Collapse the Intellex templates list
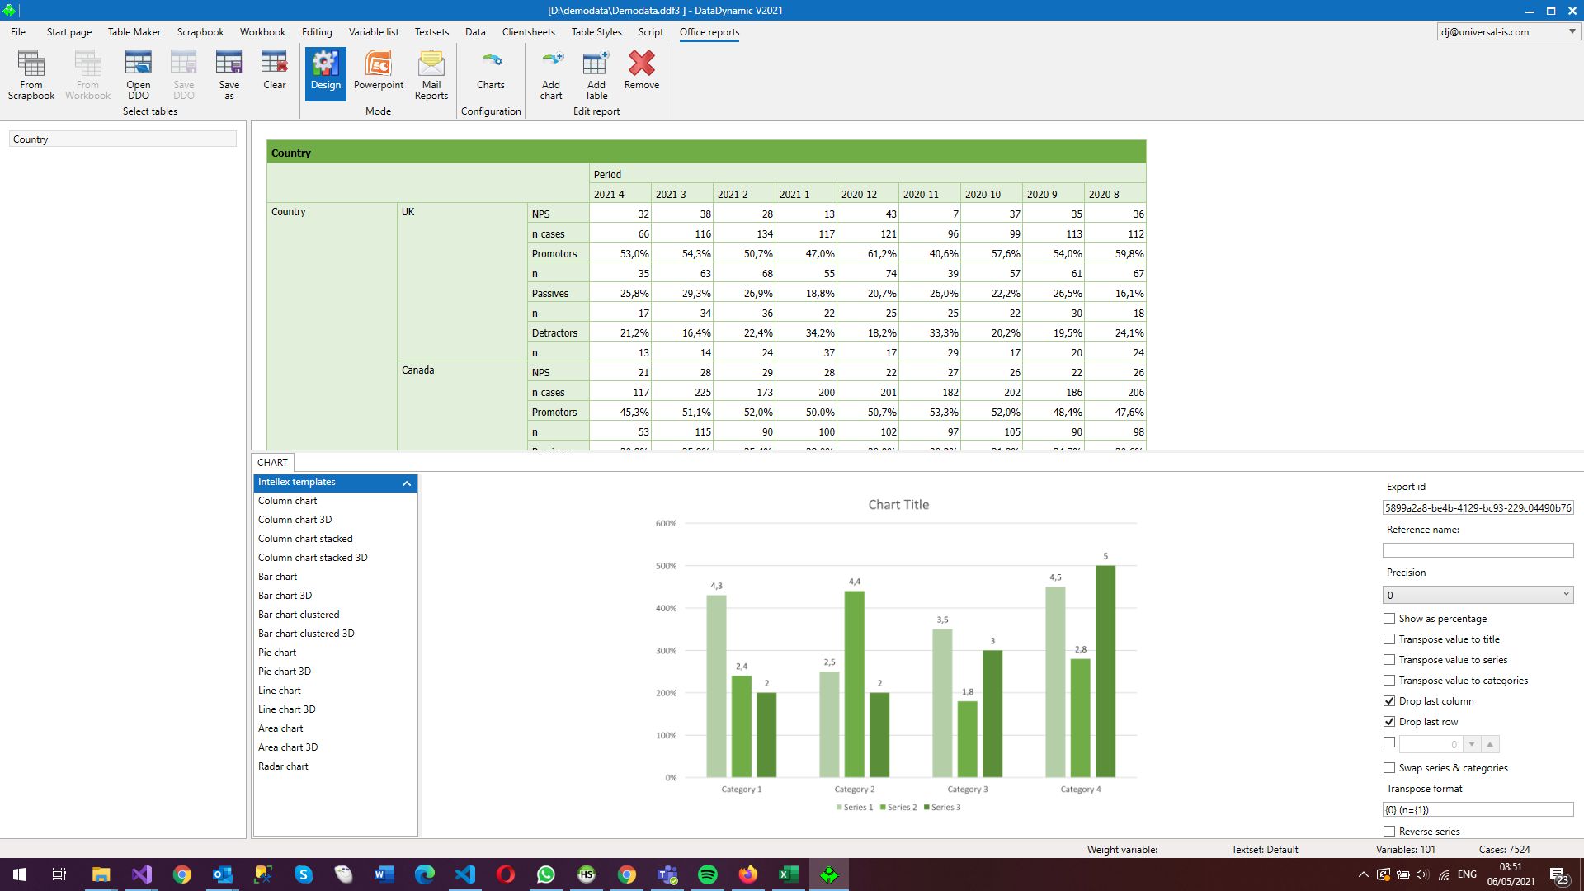1584x891 pixels. [407, 483]
